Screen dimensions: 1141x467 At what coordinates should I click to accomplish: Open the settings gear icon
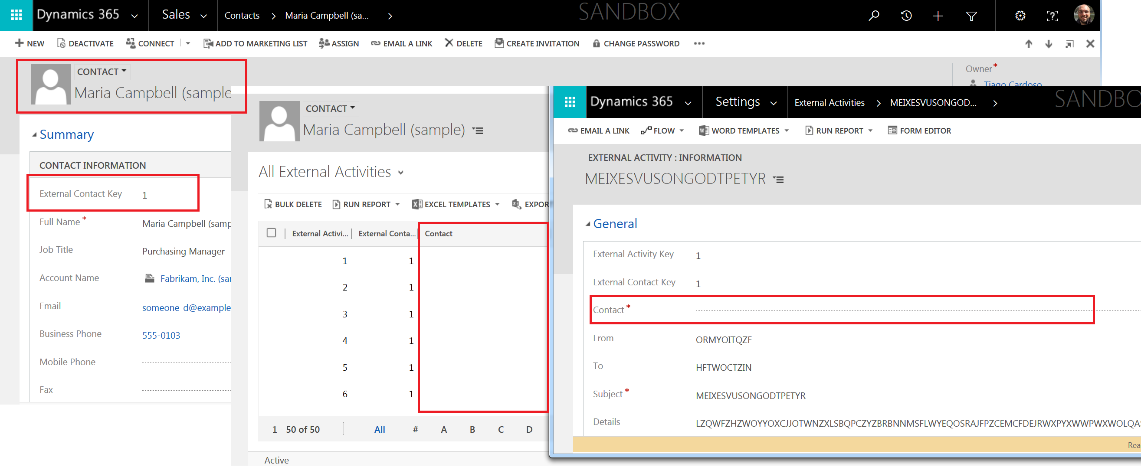click(x=1020, y=16)
